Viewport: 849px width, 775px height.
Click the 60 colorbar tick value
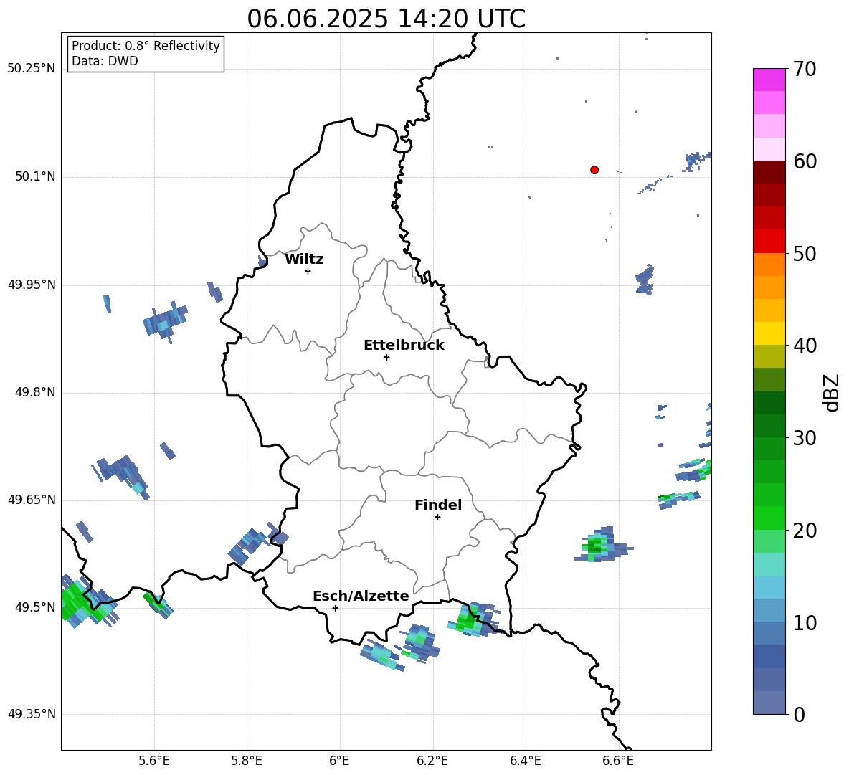pyautogui.click(x=805, y=161)
